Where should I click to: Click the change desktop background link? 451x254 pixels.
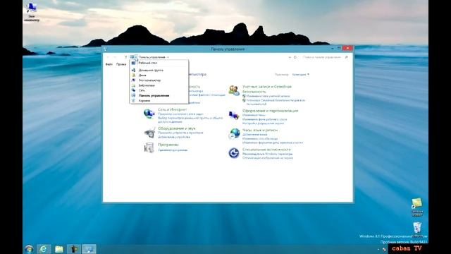pos(265,119)
